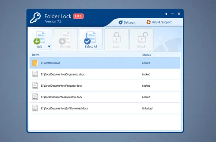Click the Lite badge

click(78, 16)
